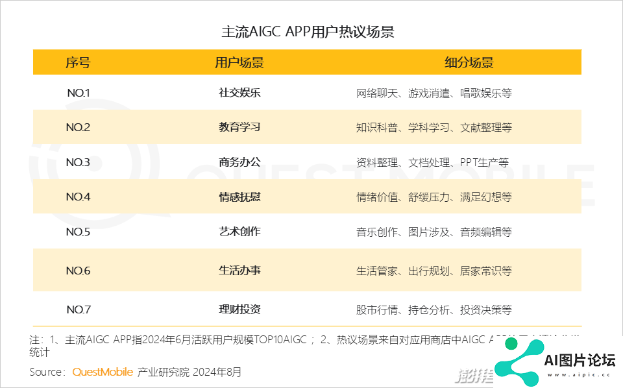Click 音乐创作、图片涉及、音频编辑等 detail text
This screenshot has width=623, height=388.
click(434, 232)
